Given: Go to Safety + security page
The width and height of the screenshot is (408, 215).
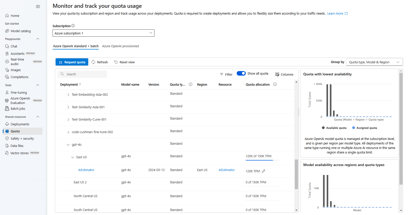Looking at the screenshot, I should pyautogui.click(x=22, y=138).
